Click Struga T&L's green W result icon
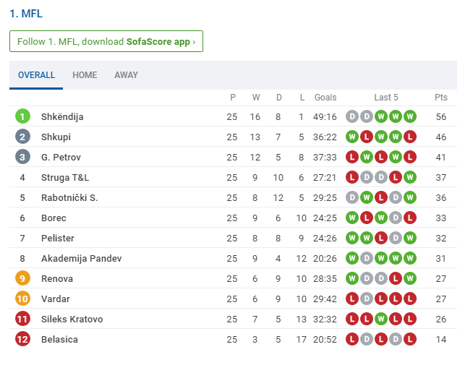Screen dimensions: 473x373 pyautogui.click(x=410, y=177)
